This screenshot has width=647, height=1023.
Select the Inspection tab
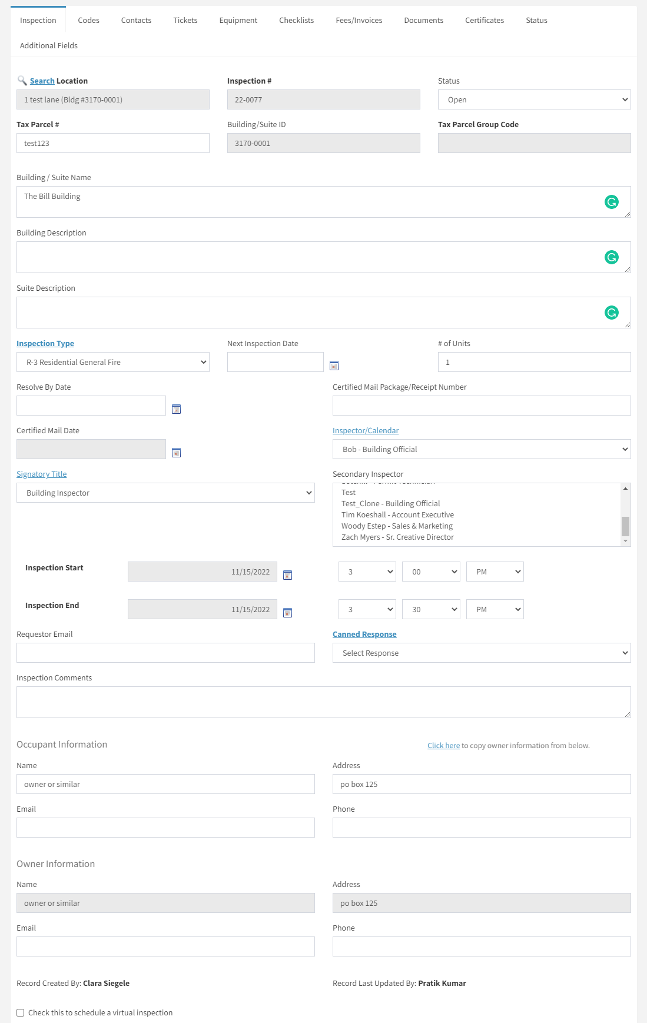pos(38,20)
